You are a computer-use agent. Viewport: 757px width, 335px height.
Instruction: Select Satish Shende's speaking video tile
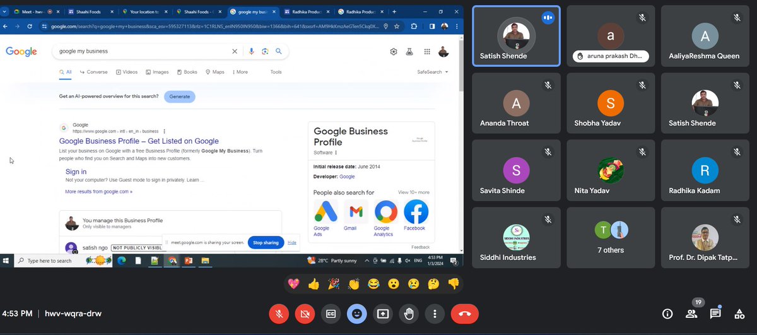pos(516,36)
